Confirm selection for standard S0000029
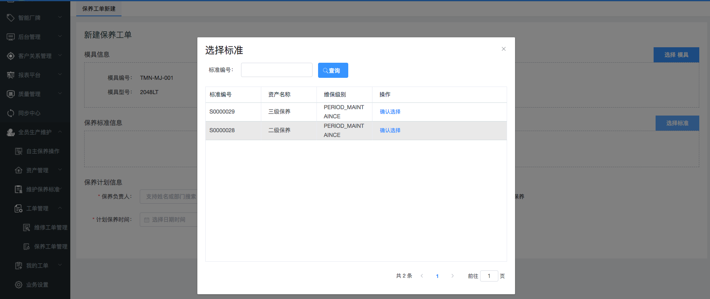Viewport: 710px width, 299px height. pos(390,112)
